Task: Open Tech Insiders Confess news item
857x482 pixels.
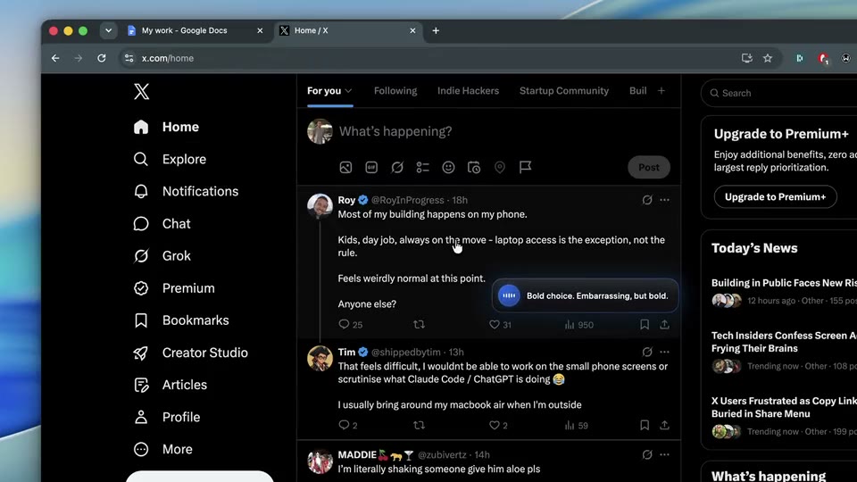Action: point(784,350)
